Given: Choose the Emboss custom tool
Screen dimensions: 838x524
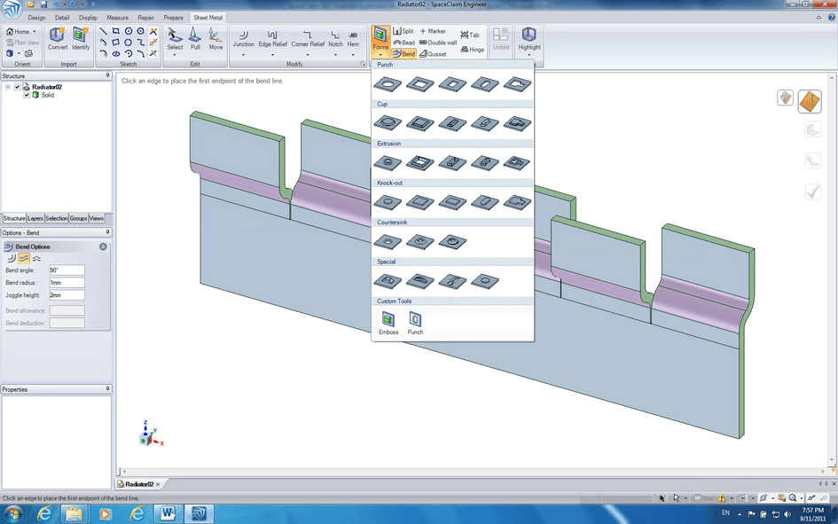Looking at the screenshot, I should (388, 324).
